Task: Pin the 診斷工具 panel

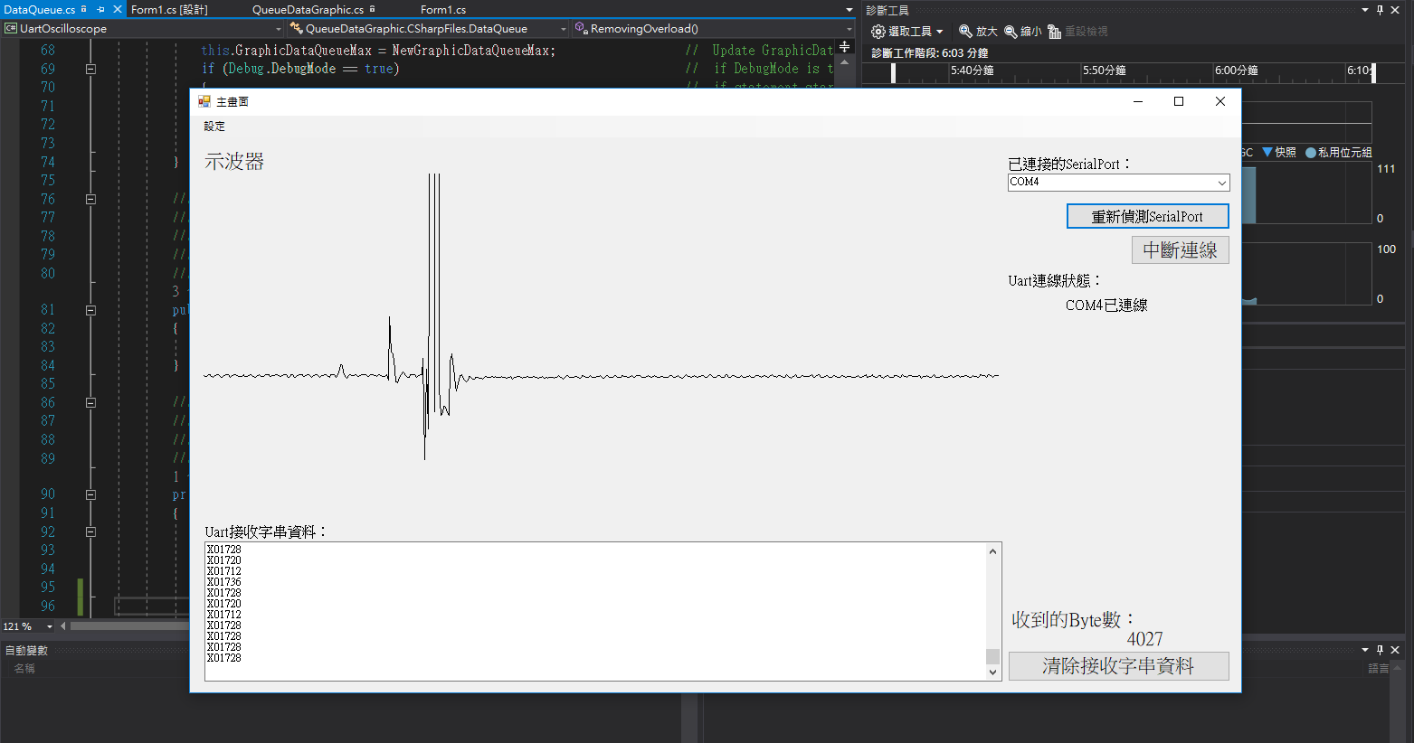Action: [x=1380, y=10]
